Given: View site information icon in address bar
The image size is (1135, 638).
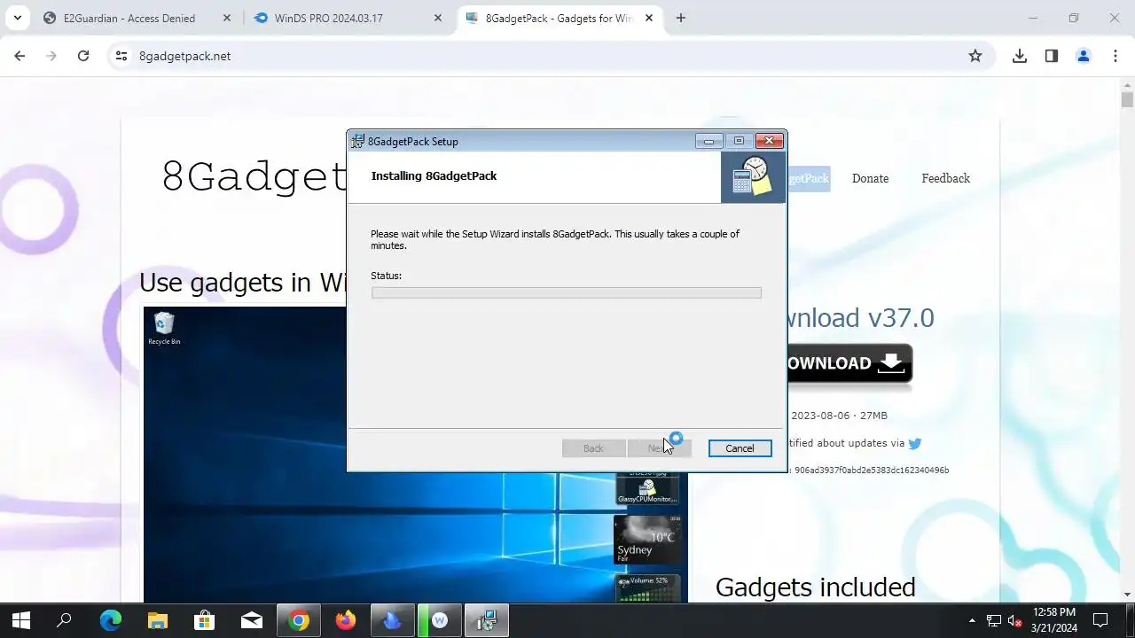Looking at the screenshot, I should pyautogui.click(x=122, y=56).
